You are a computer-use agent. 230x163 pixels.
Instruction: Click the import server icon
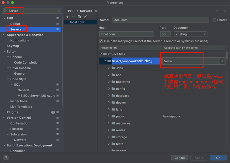pos(85,17)
